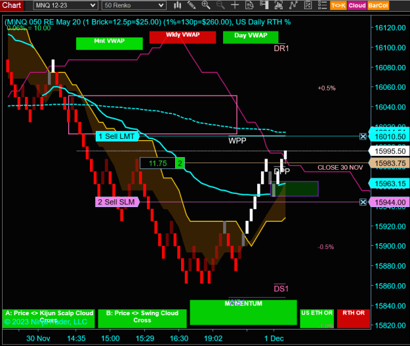Click the 15944.00 stop price marker

coord(389,202)
